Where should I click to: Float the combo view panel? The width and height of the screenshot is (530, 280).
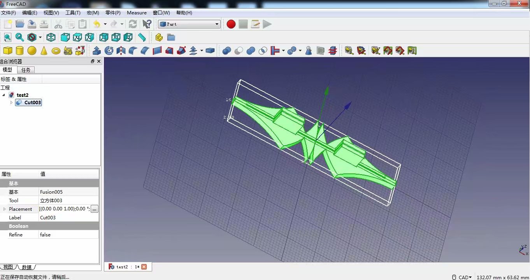tap(93, 61)
